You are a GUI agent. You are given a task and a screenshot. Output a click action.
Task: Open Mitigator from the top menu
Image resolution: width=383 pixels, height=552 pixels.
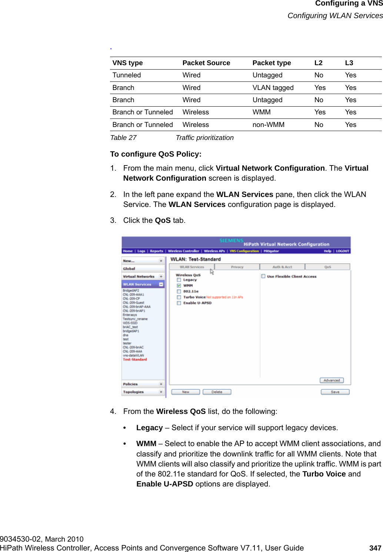(272, 251)
